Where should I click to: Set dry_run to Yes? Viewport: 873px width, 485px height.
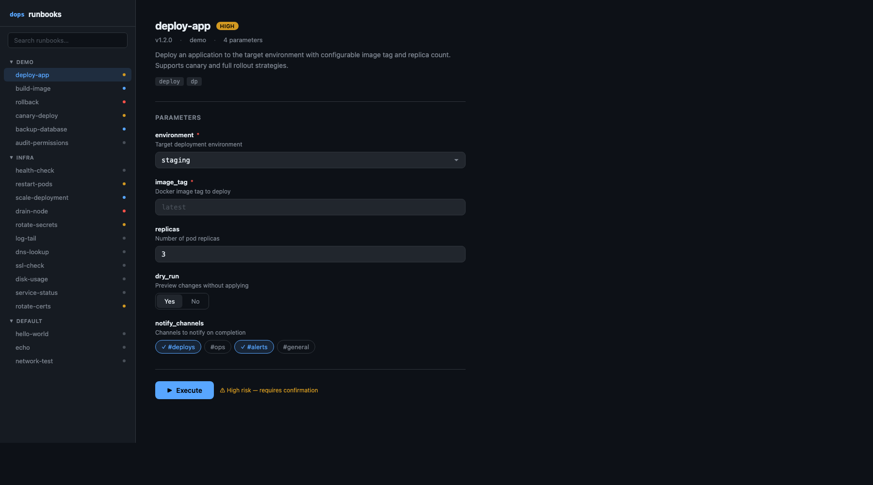[169, 301]
